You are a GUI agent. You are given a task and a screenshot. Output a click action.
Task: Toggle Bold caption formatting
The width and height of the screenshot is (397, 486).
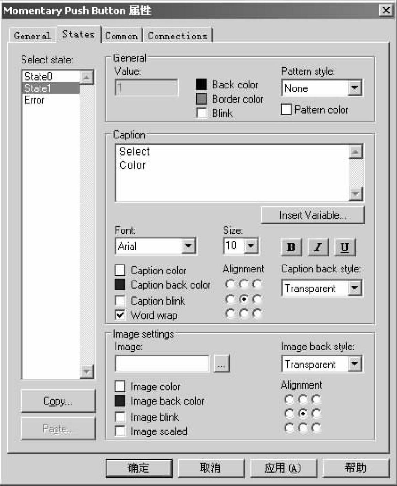point(291,247)
